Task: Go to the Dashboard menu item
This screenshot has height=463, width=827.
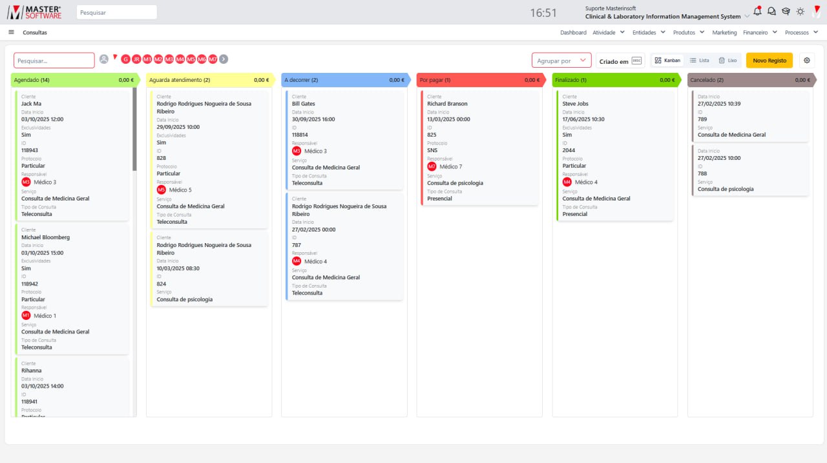Action: pyautogui.click(x=573, y=32)
